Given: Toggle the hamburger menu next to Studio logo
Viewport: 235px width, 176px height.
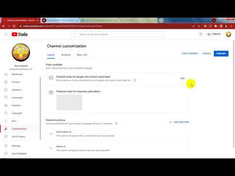Looking at the screenshot, I should [x=6, y=34].
